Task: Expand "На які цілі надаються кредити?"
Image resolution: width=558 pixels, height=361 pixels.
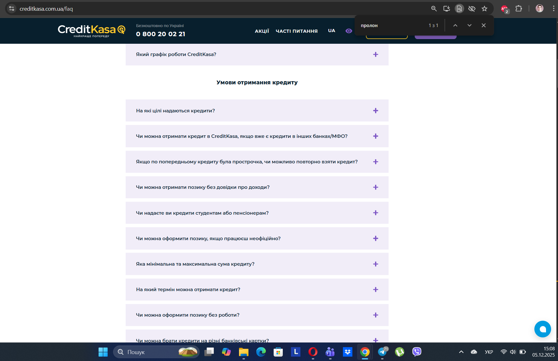Action: pyautogui.click(x=257, y=110)
